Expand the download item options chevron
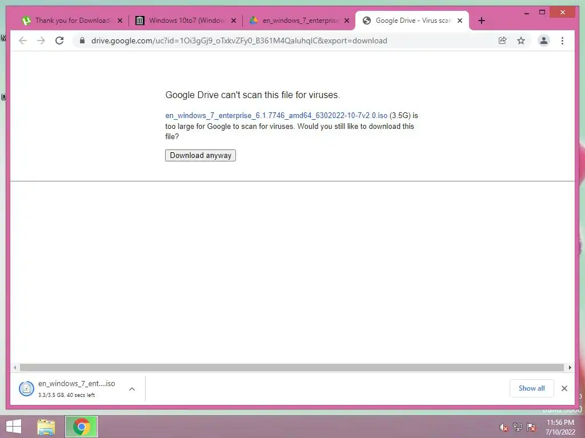Image resolution: width=585 pixels, height=438 pixels. [132, 389]
